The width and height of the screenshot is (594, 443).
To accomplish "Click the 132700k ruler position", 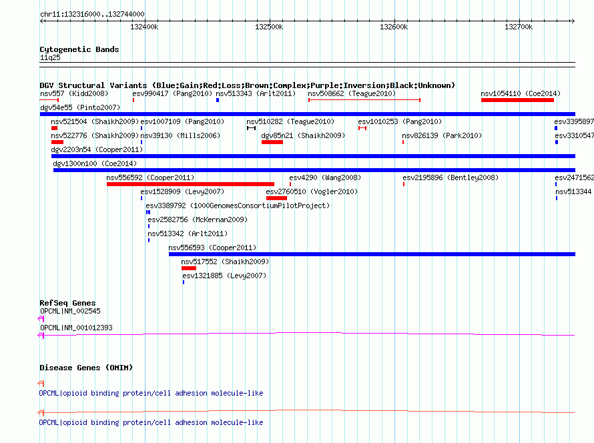I will pyautogui.click(x=519, y=27).
